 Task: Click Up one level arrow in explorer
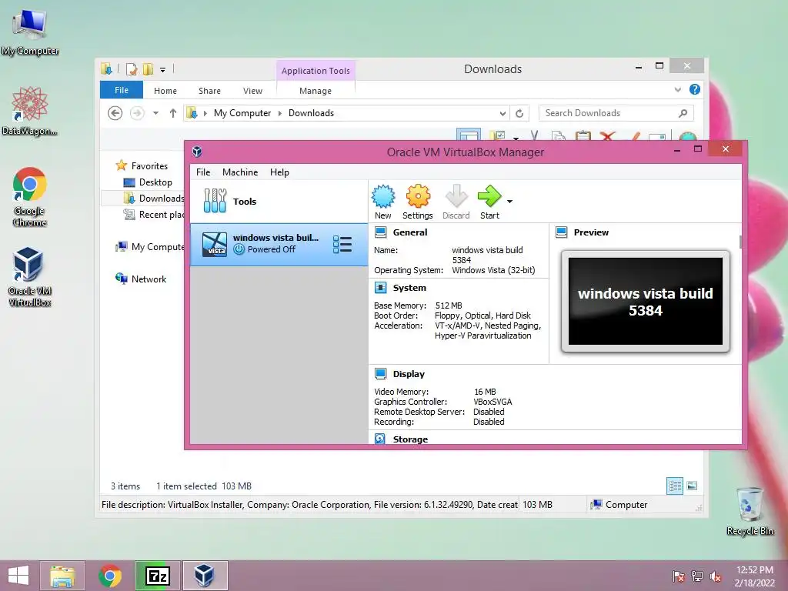coord(173,113)
